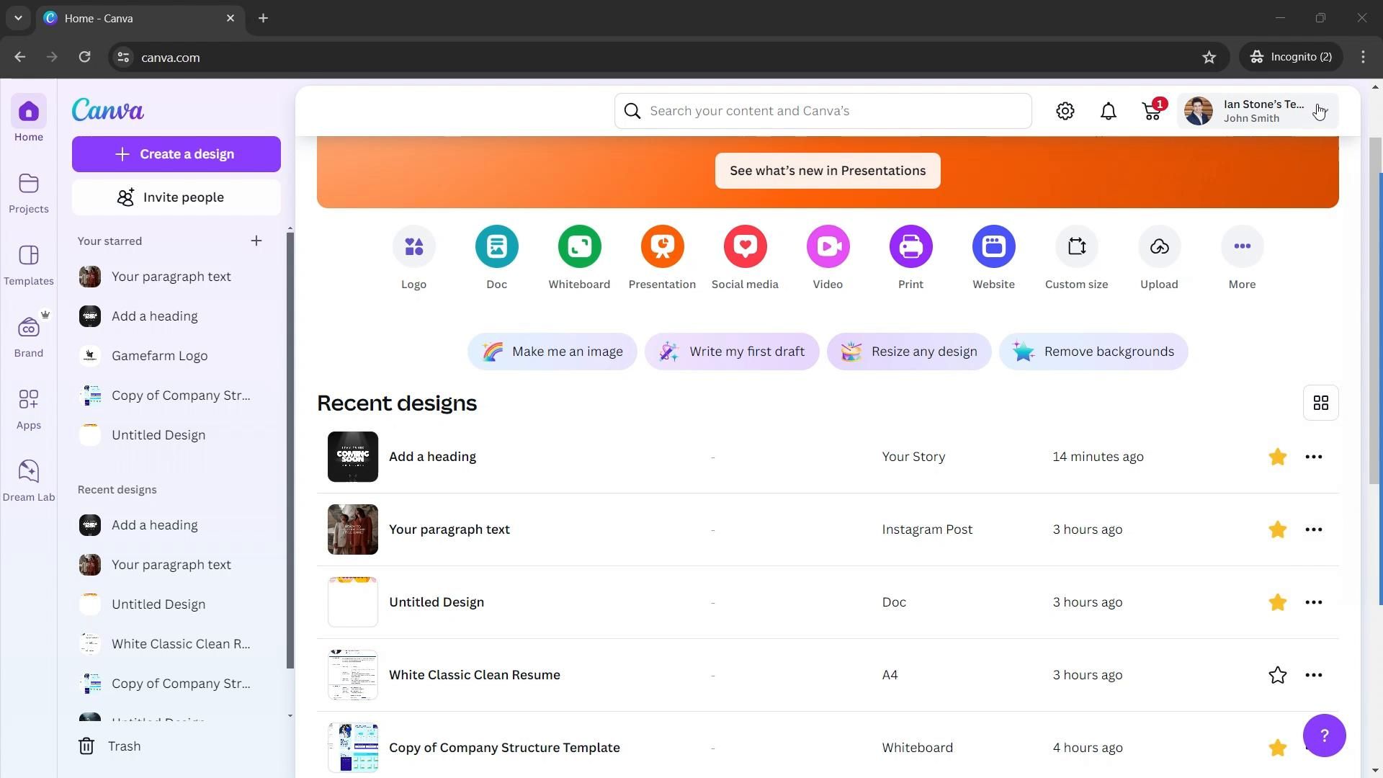Open the Whiteboard design type icon
Image resolution: width=1383 pixels, height=778 pixels.
[x=579, y=247]
